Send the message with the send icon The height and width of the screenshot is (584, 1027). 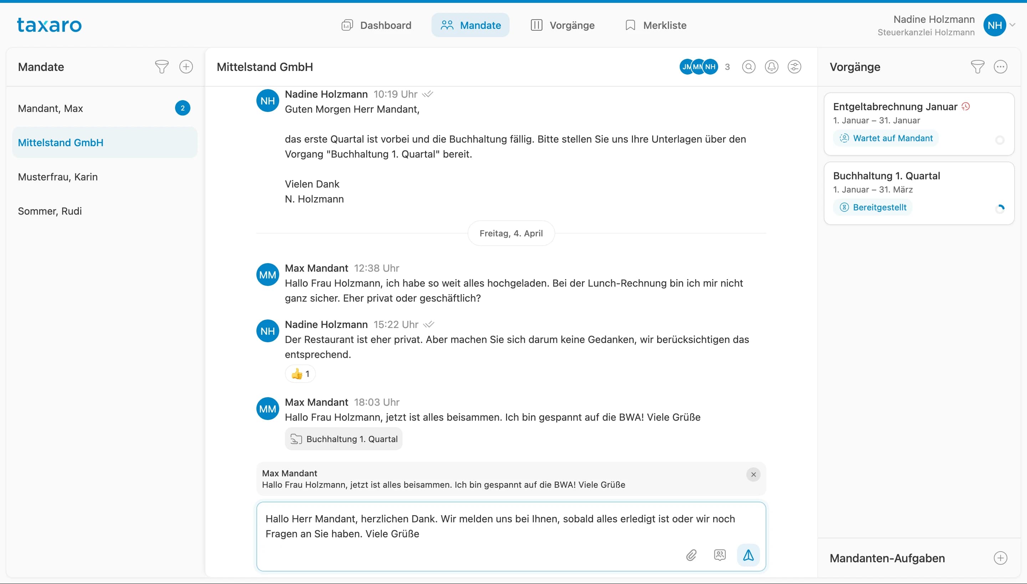(x=748, y=555)
